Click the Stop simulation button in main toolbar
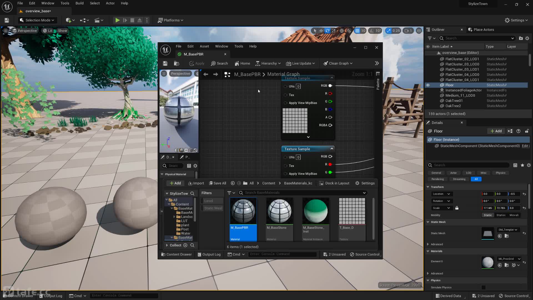The image size is (533, 300). coord(132,20)
